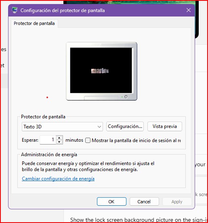
Task: Click the Esperar minutes input field
Action: (x=48, y=140)
